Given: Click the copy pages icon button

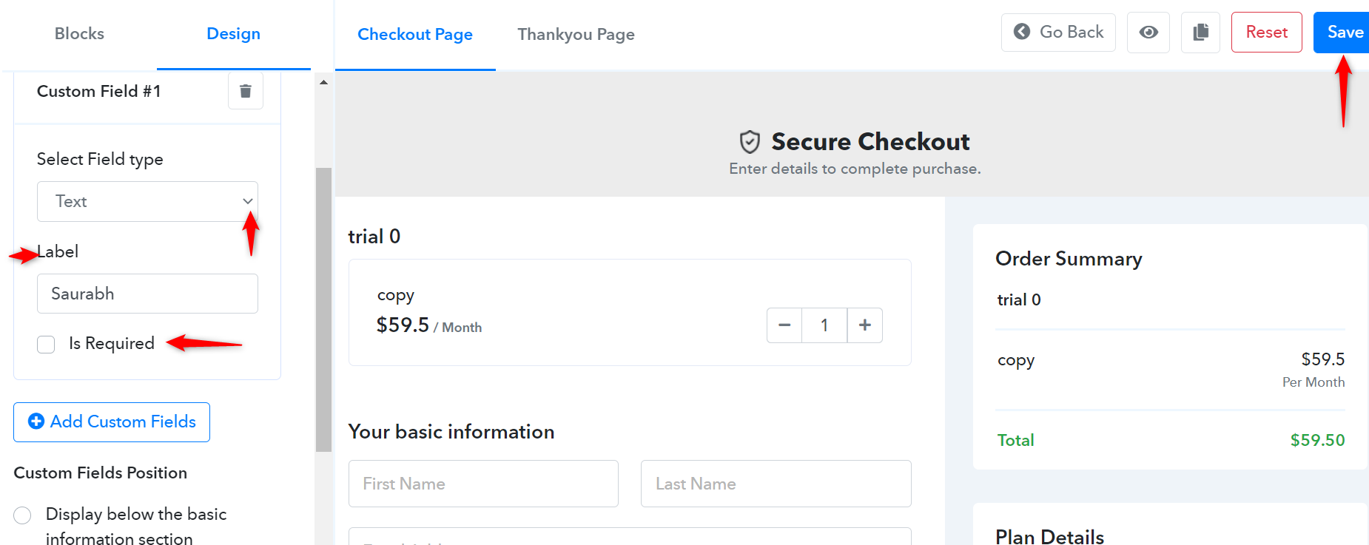Looking at the screenshot, I should click(x=1200, y=33).
